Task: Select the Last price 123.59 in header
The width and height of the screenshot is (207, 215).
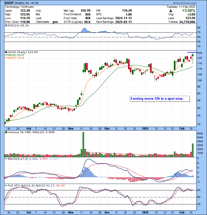Action: [x=190, y=18]
